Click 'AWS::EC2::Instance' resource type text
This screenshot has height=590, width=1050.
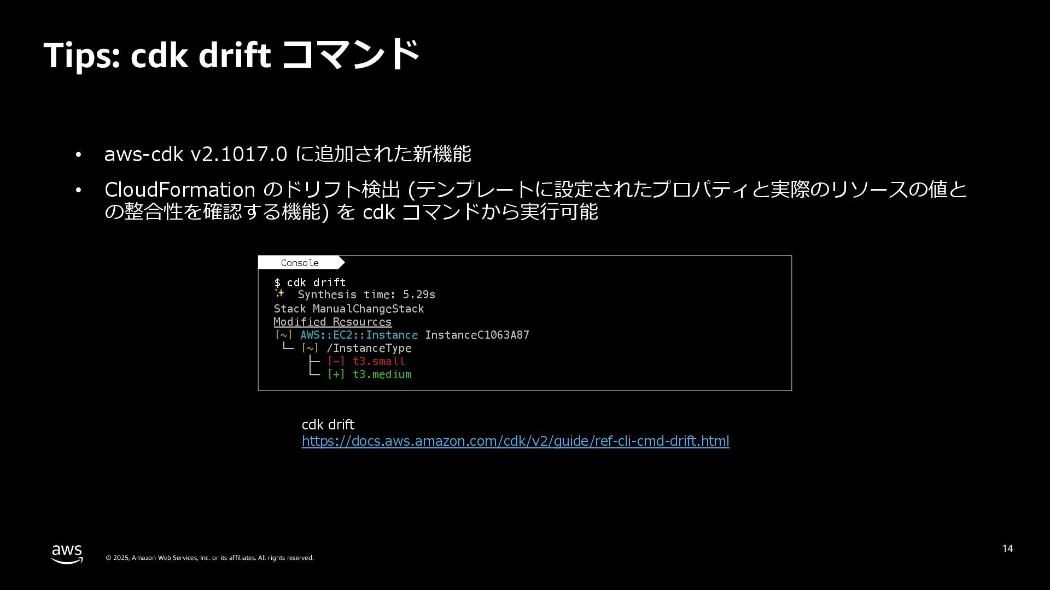pyautogui.click(x=359, y=335)
